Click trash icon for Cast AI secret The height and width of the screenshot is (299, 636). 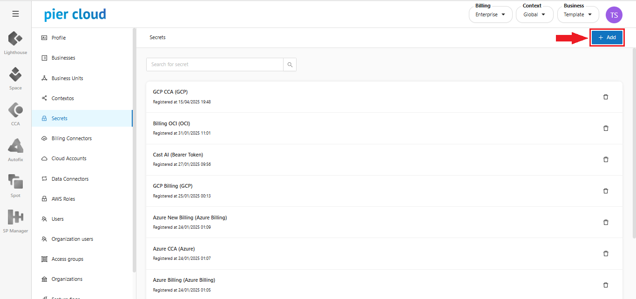click(606, 159)
